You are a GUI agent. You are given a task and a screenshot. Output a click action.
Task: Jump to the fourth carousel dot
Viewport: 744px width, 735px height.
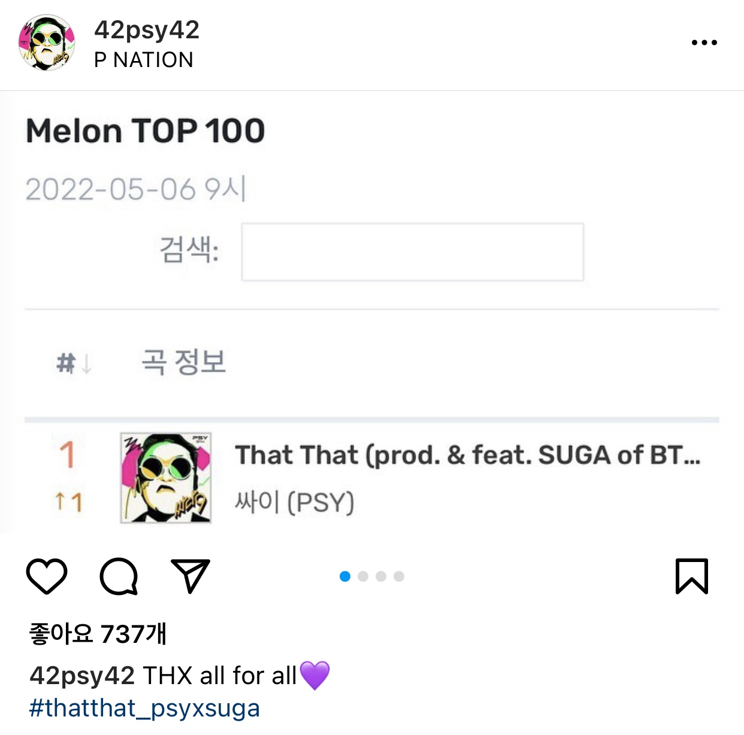point(399,576)
